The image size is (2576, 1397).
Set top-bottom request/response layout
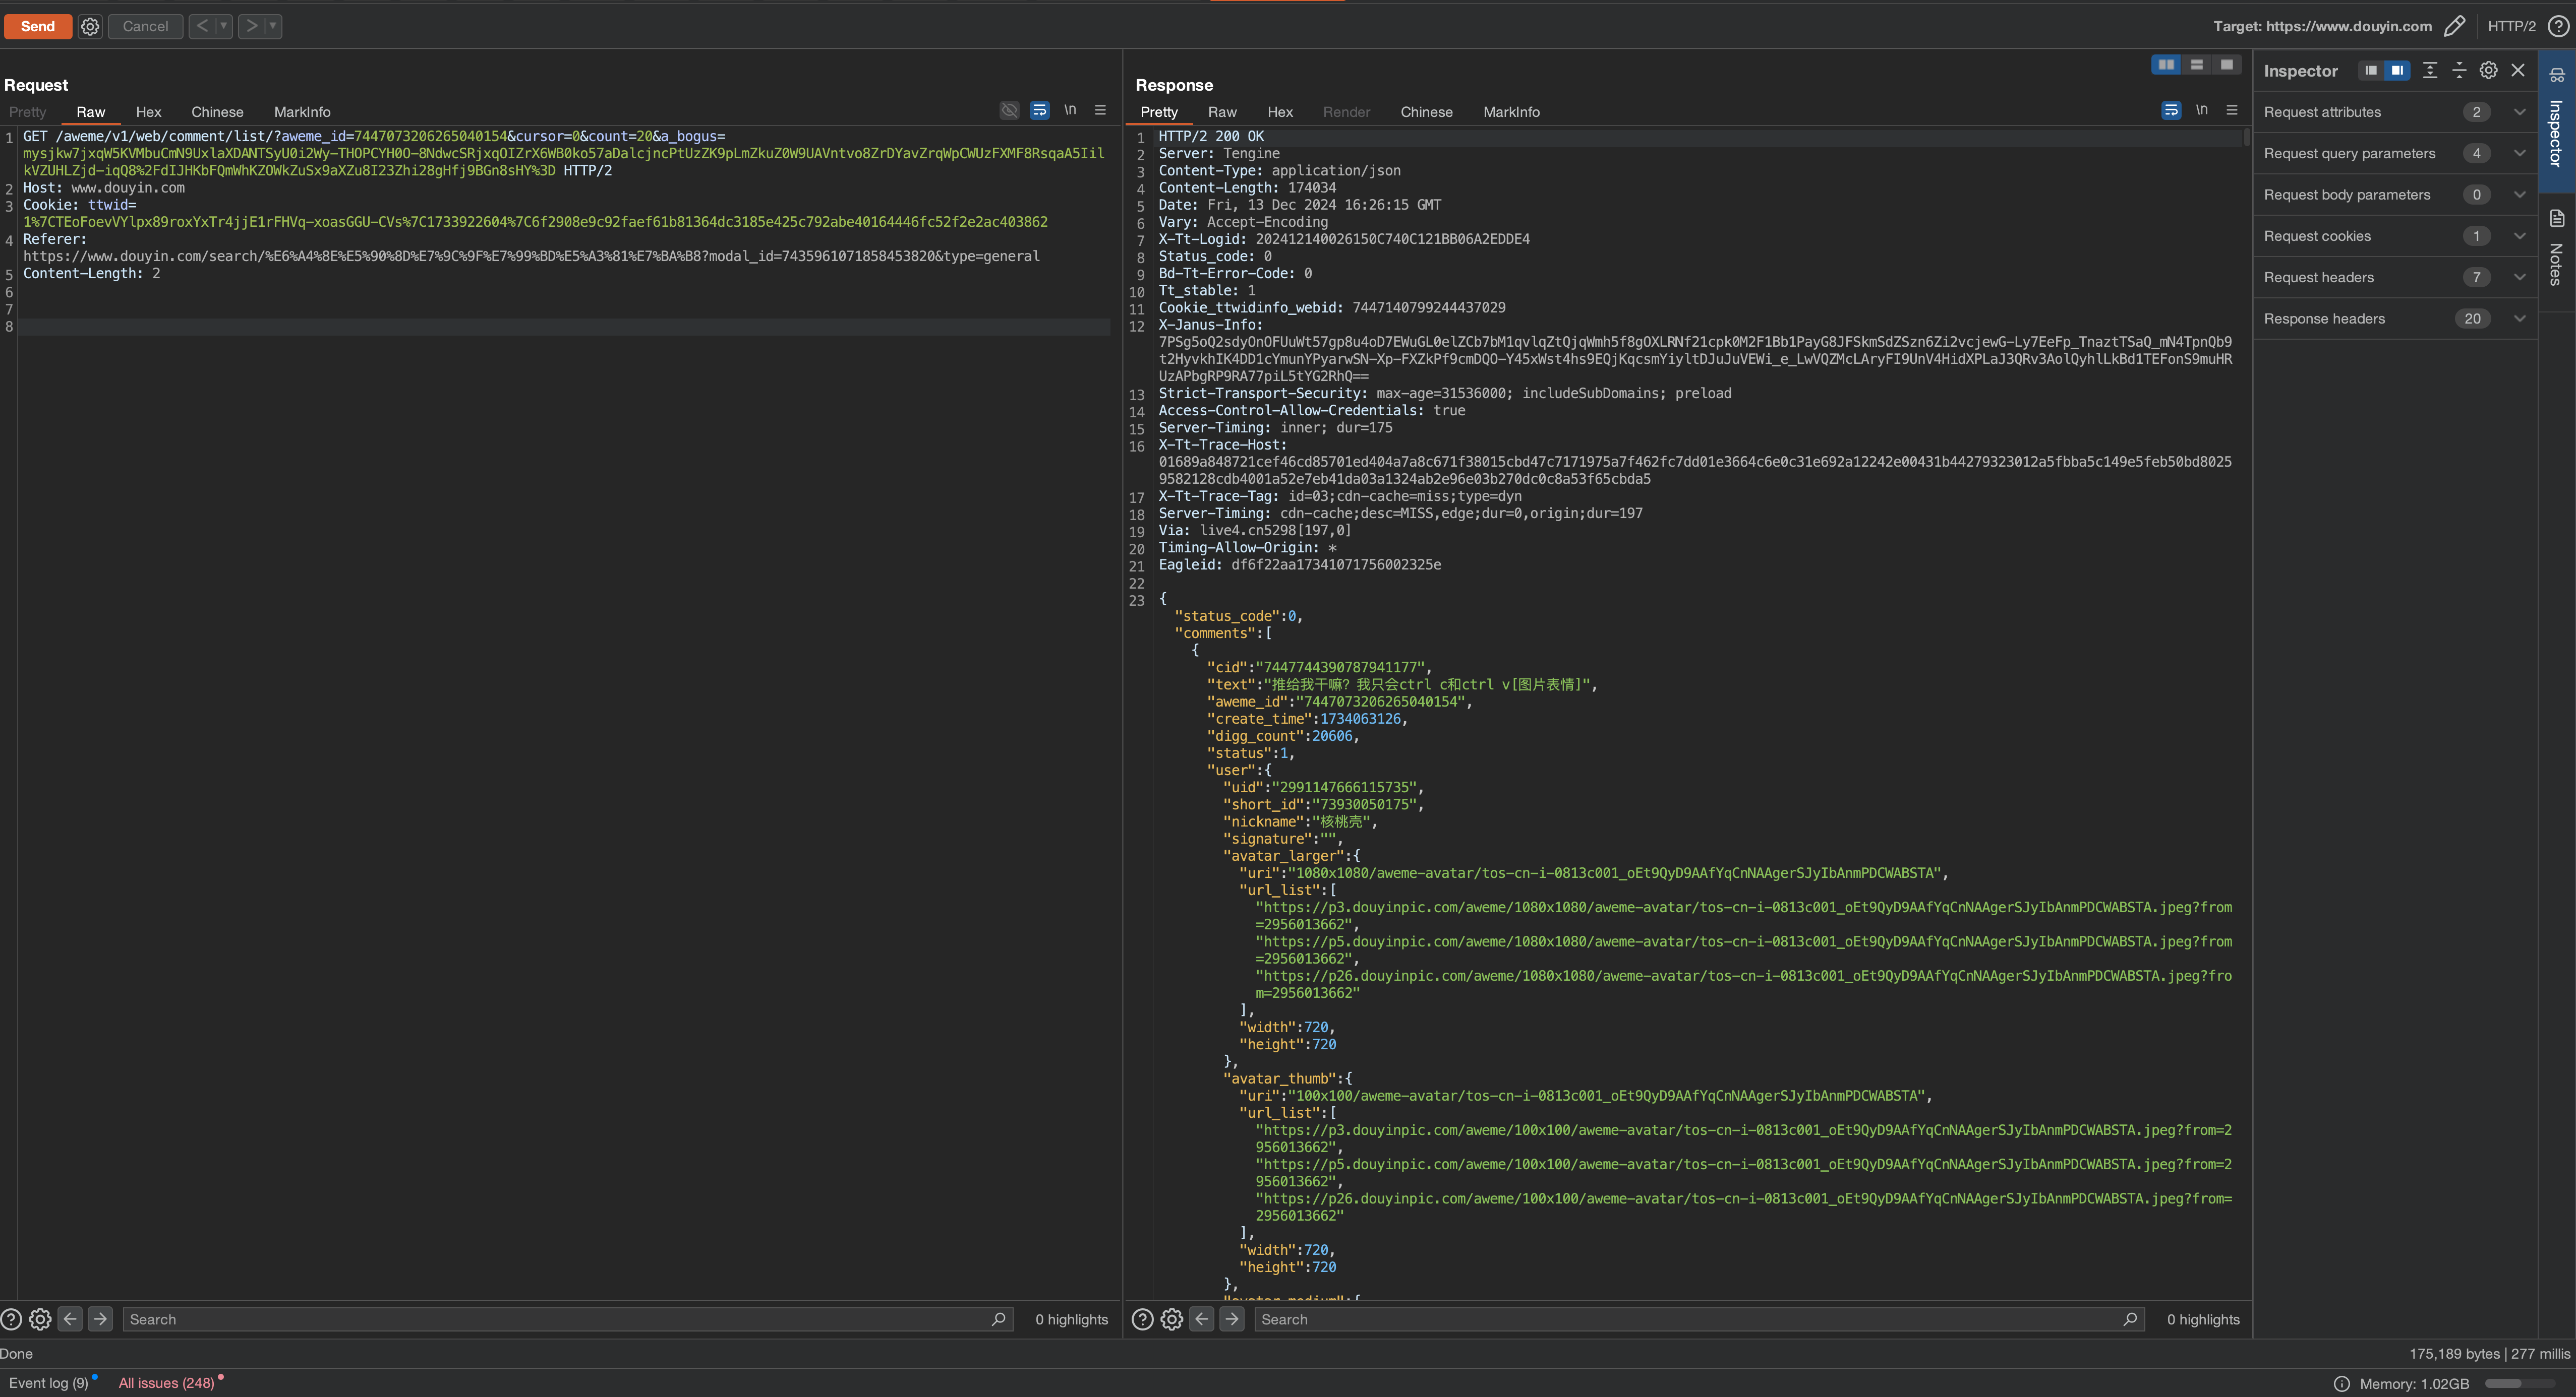click(2196, 64)
